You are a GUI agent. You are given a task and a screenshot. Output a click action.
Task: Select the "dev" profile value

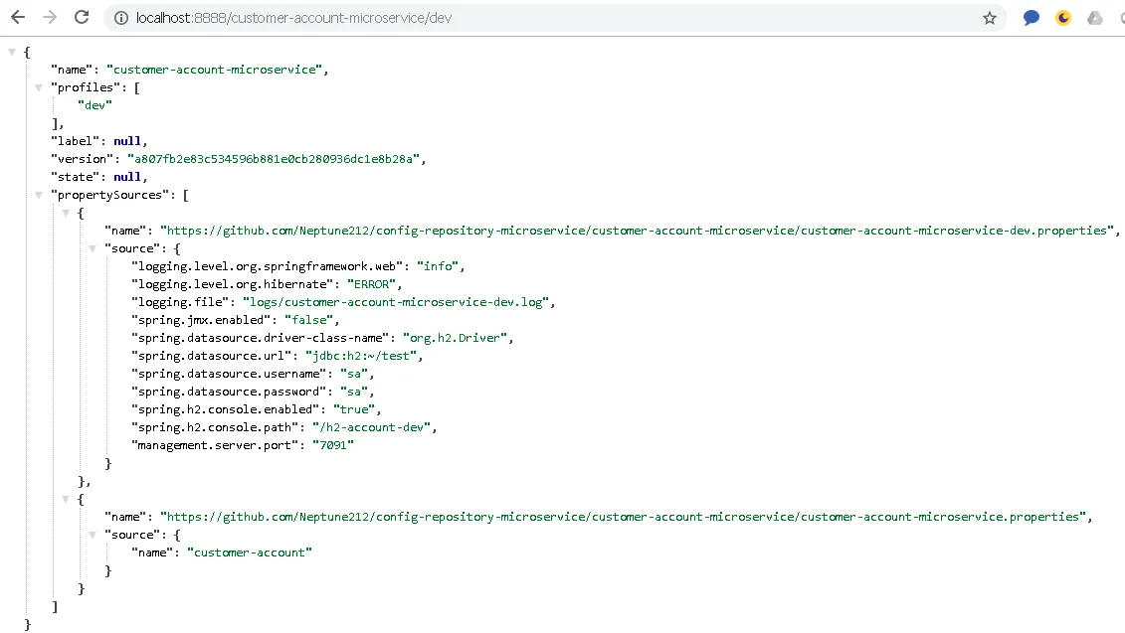(94, 105)
